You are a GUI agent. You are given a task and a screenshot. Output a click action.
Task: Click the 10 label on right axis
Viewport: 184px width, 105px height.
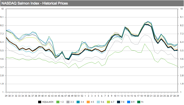(x=181, y=9)
